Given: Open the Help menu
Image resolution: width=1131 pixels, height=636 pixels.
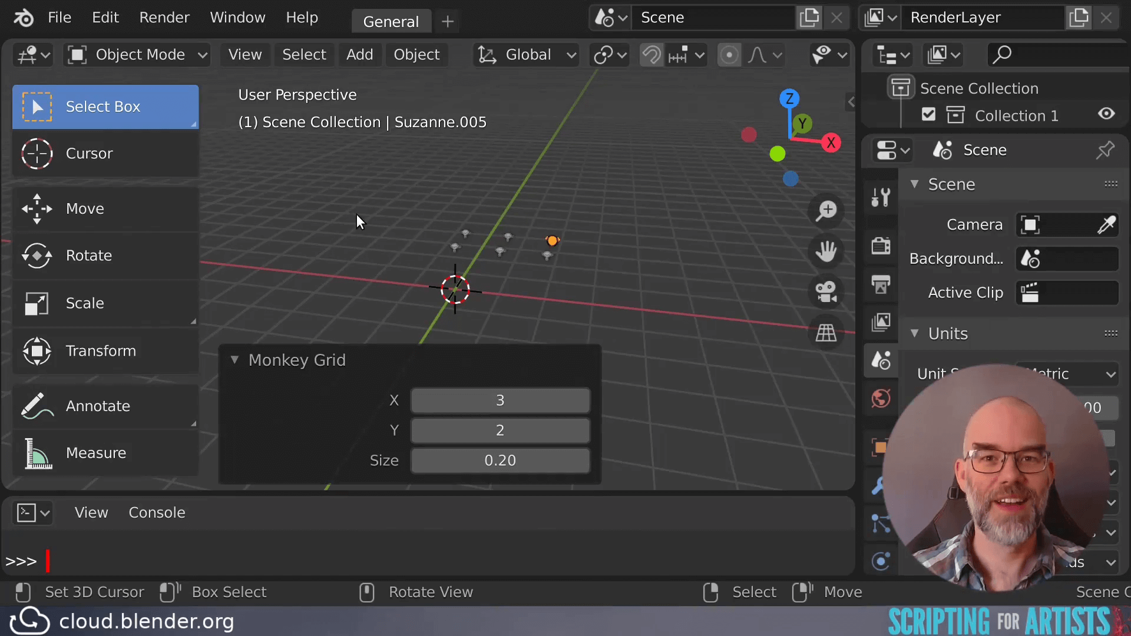Looking at the screenshot, I should 302,18.
